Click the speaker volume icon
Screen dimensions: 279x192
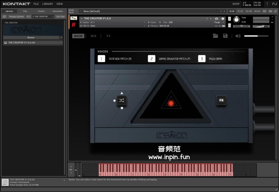point(238,36)
